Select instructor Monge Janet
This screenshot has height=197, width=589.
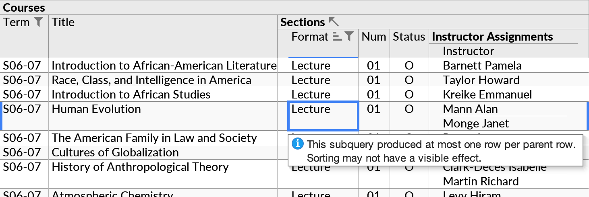[476, 123]
